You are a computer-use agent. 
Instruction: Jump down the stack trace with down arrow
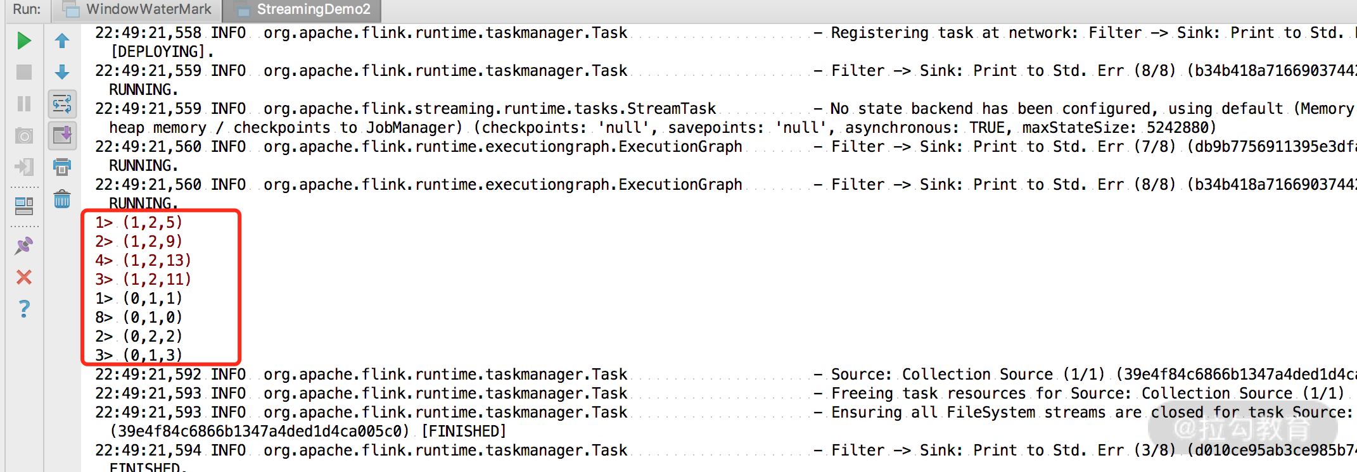(x=62, y=72)
